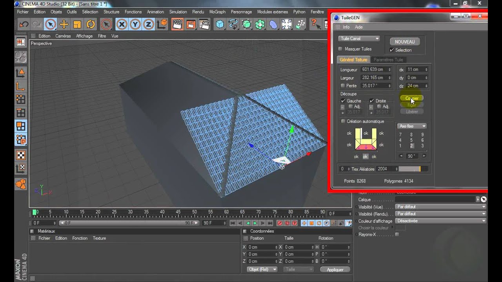
Task: Open the Python menu
Action: coord(299,12)
